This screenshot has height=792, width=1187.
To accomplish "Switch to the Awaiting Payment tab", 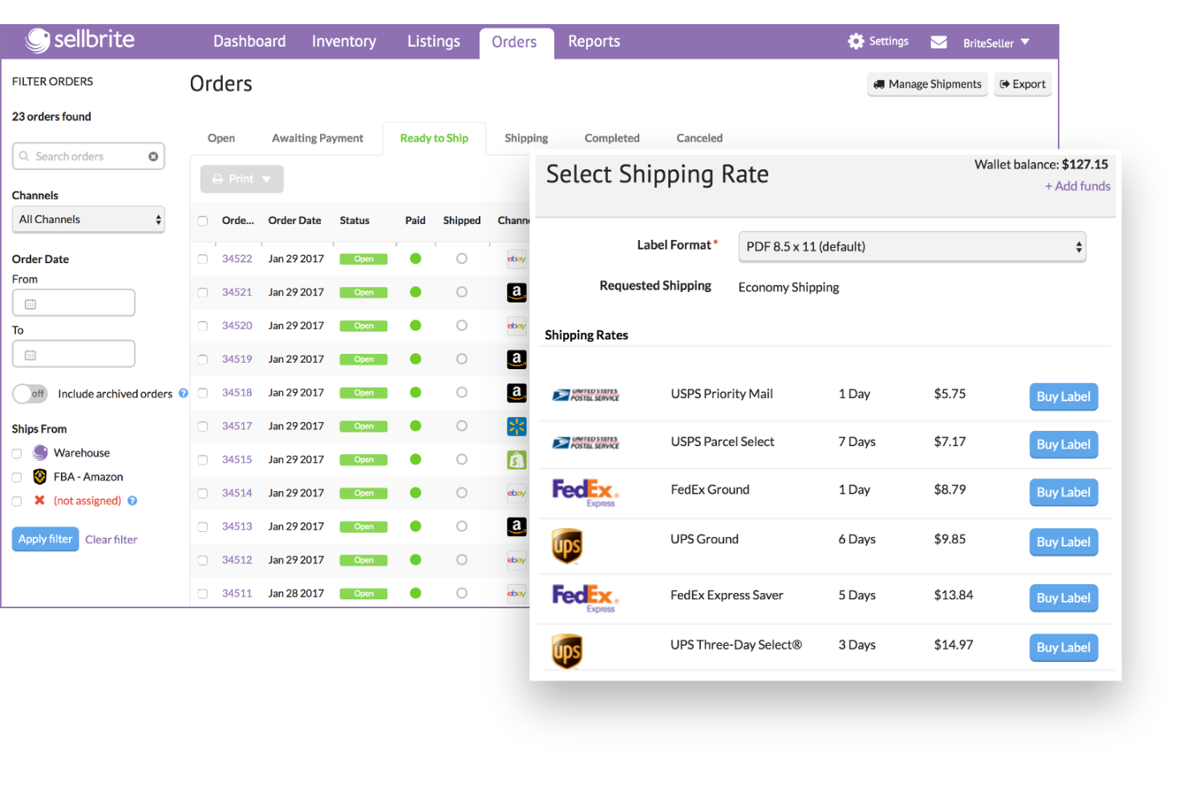I will click(318, 138).
